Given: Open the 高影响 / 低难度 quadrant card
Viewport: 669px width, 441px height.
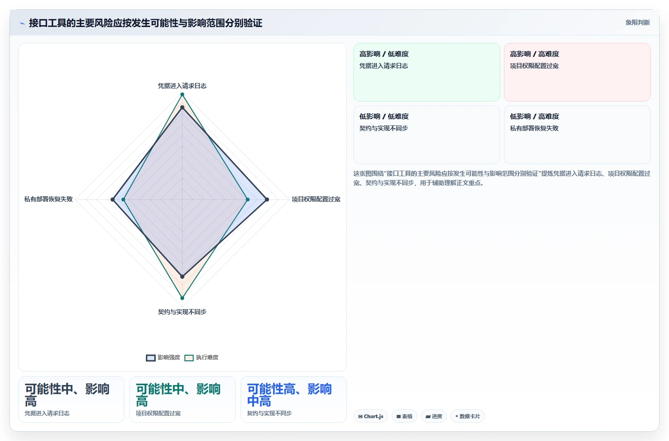Looking at the screenshot, I should (x=427, y=72).
